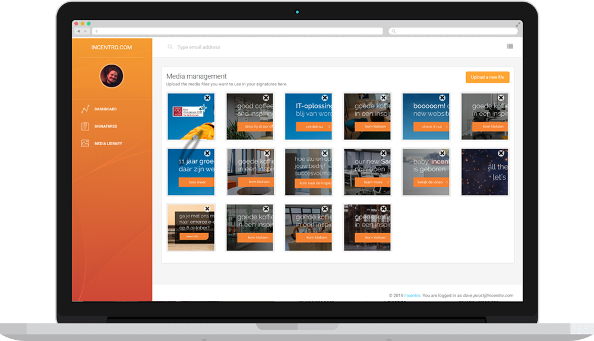594x341 pixels.
Task: Delete the 'booooom! new website' image
Action: click(442, 97)
